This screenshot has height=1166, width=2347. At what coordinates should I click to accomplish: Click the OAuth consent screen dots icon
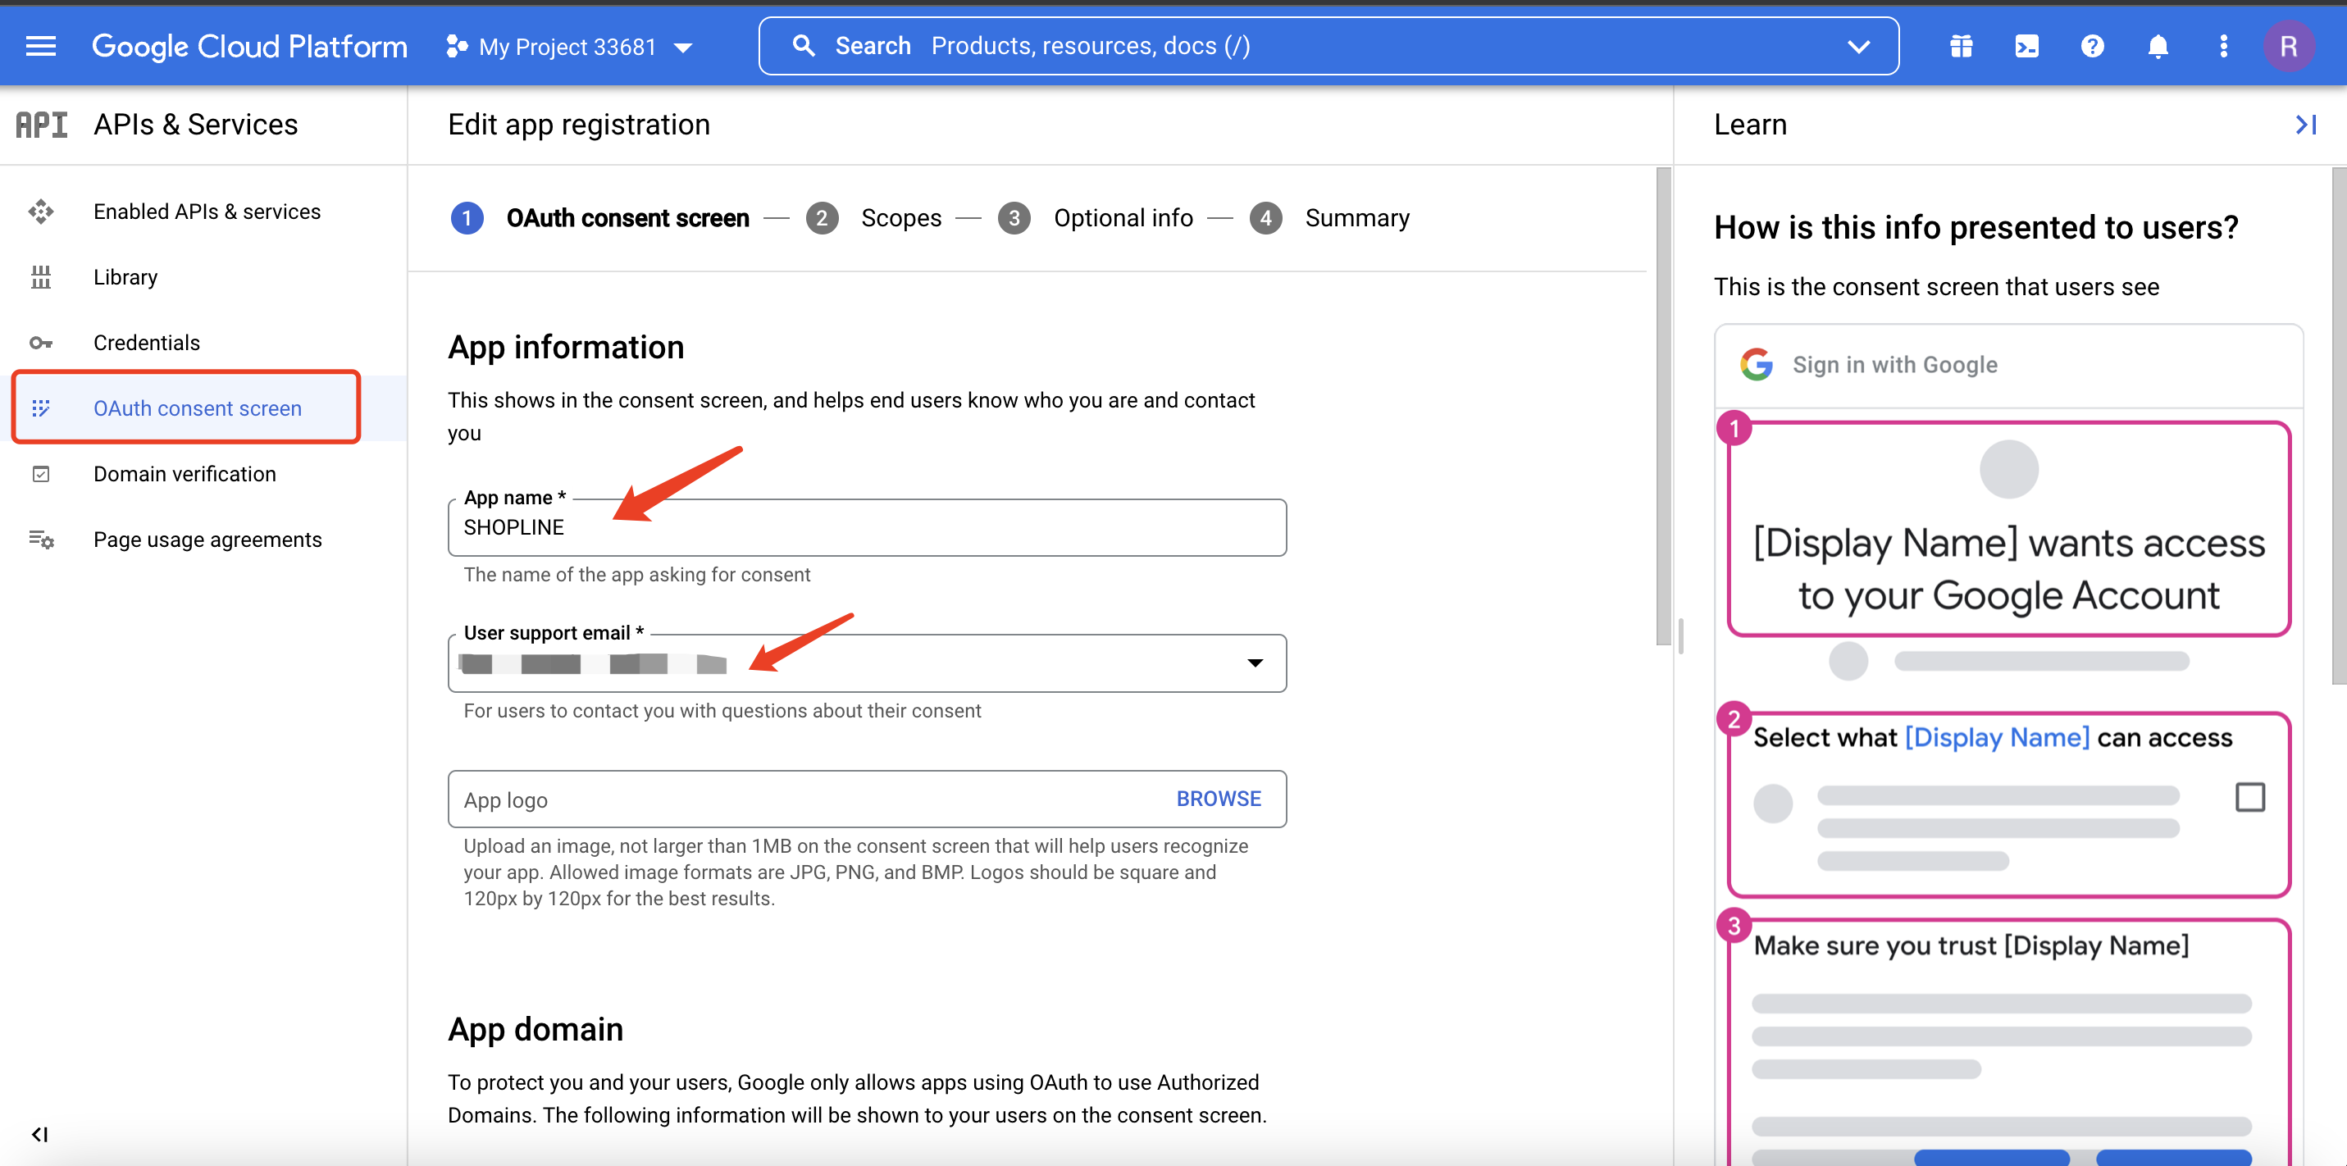[x=41, y=408]
